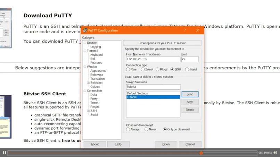Viewport: 280px width, 157px height.
Task: Click the Saved Sessions name field
Action: tap(153, 87)
